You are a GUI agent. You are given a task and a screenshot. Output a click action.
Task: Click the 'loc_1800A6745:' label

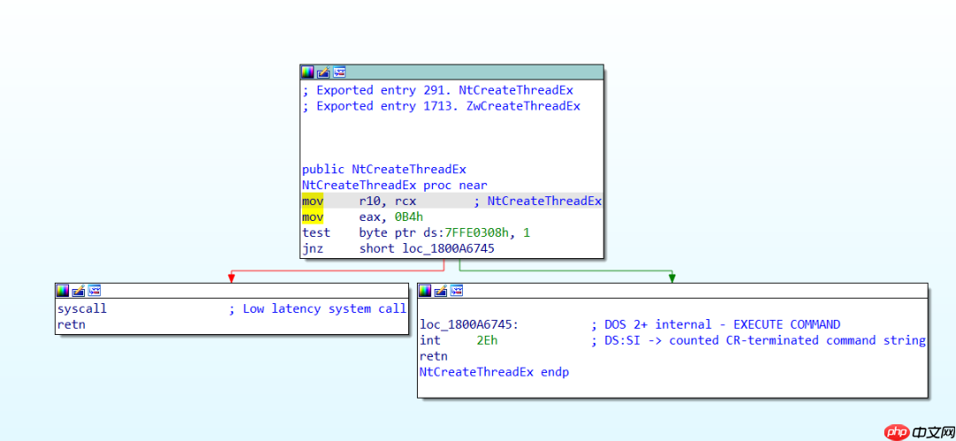pyautogui.click(x=469, y=324)
